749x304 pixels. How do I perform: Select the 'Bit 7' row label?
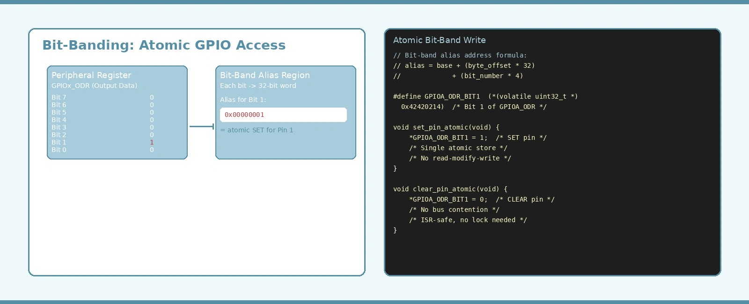[59, 97]
